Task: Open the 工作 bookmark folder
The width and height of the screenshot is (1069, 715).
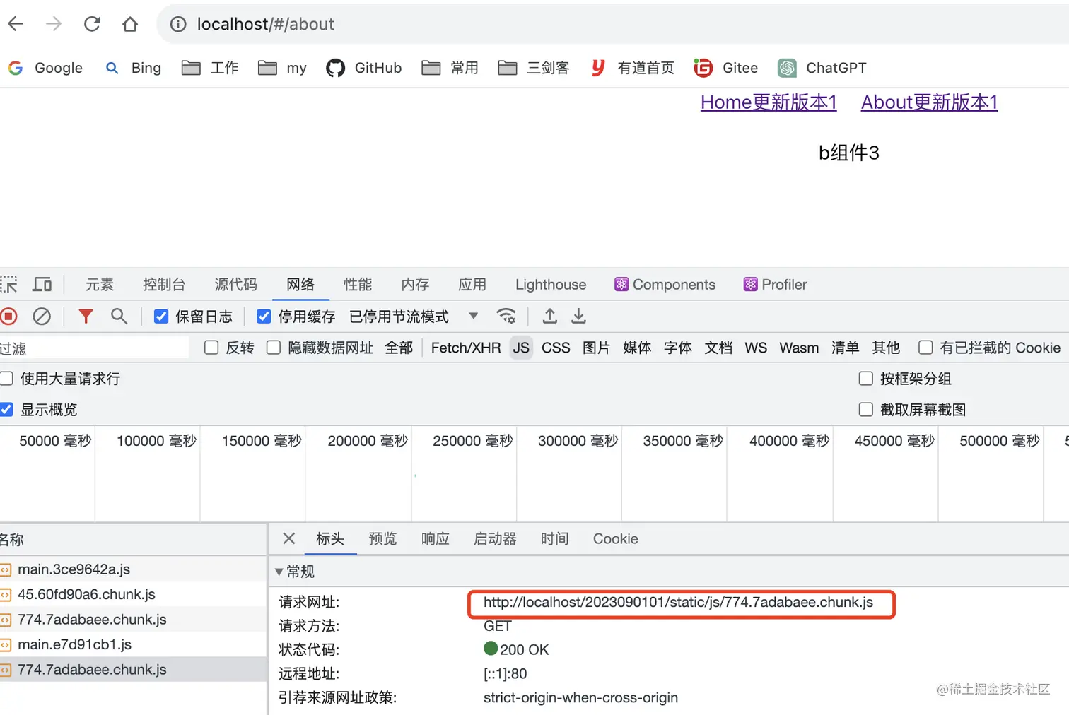Action: click(x=210, y=68)
